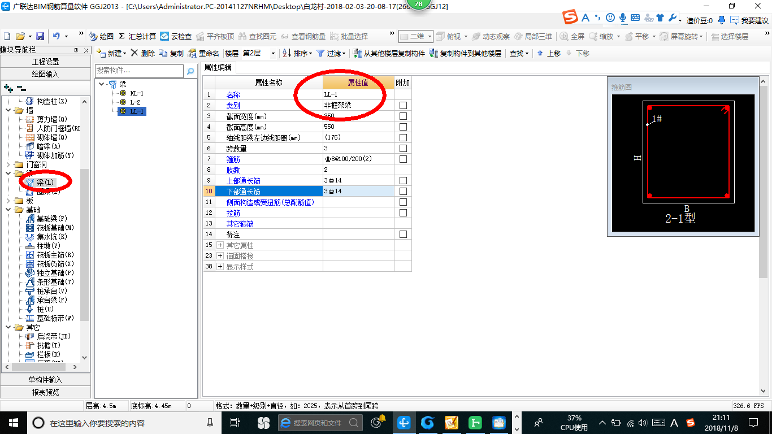772x434 pixels.
Task: Move component up with 上移
Action: click(549, 53)
